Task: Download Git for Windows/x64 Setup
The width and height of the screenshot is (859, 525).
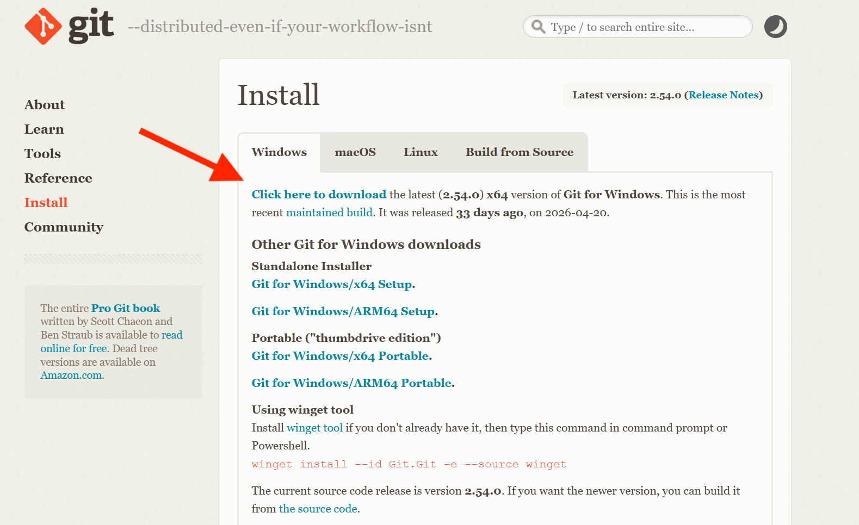Action: [x=332, y=284]
